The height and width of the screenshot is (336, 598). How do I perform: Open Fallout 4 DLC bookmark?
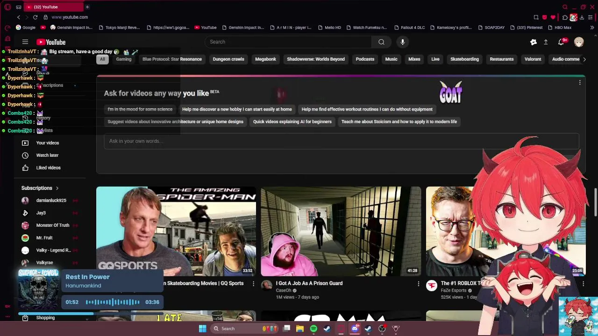coord(409,28)
